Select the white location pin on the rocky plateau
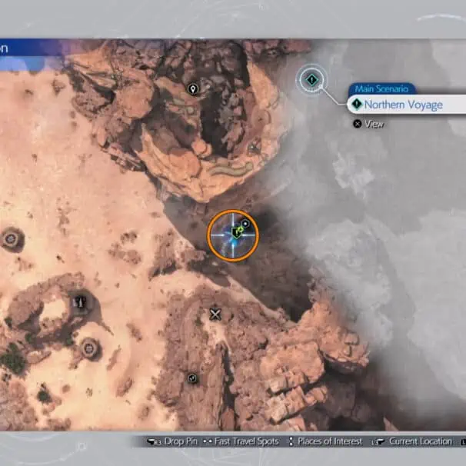The width and height of the screenshot is (466, 466). [193, 89]
